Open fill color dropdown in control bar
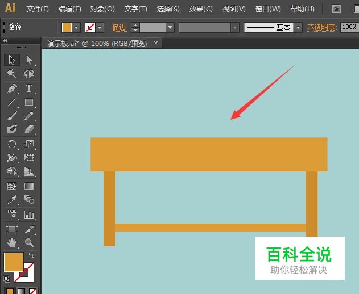Screen dimensions: 359x294 point(76,28)
